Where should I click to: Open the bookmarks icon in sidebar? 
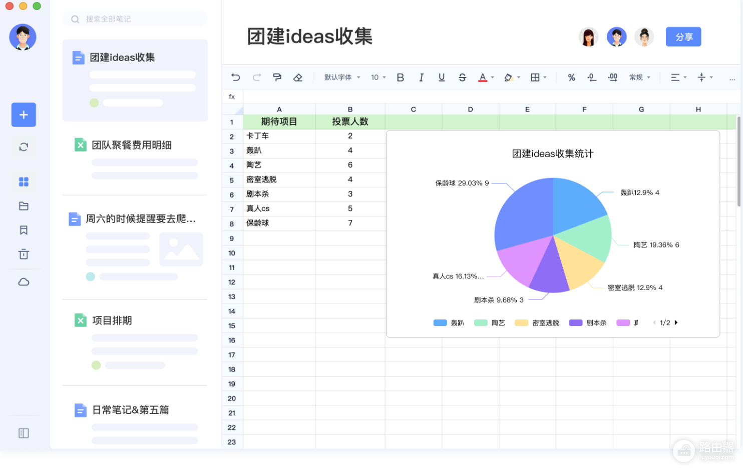tap(24, 230)
